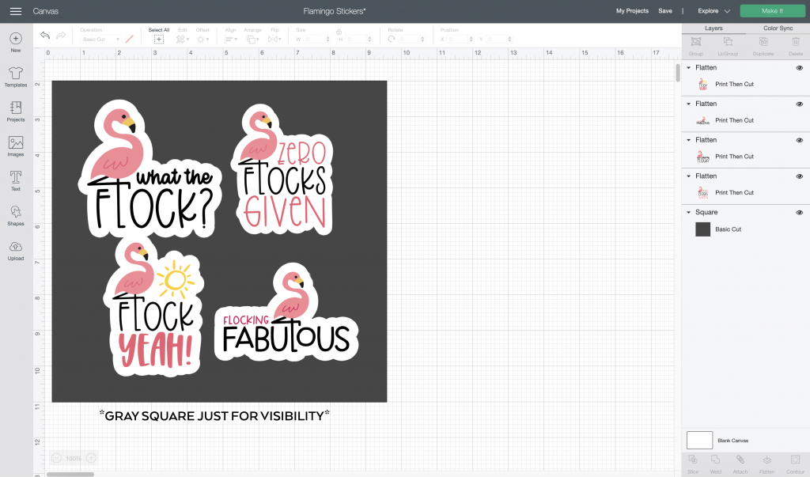Click Save in the header
Image resolution: width=810 pixels, height=477 pixels.
[664, 11]
